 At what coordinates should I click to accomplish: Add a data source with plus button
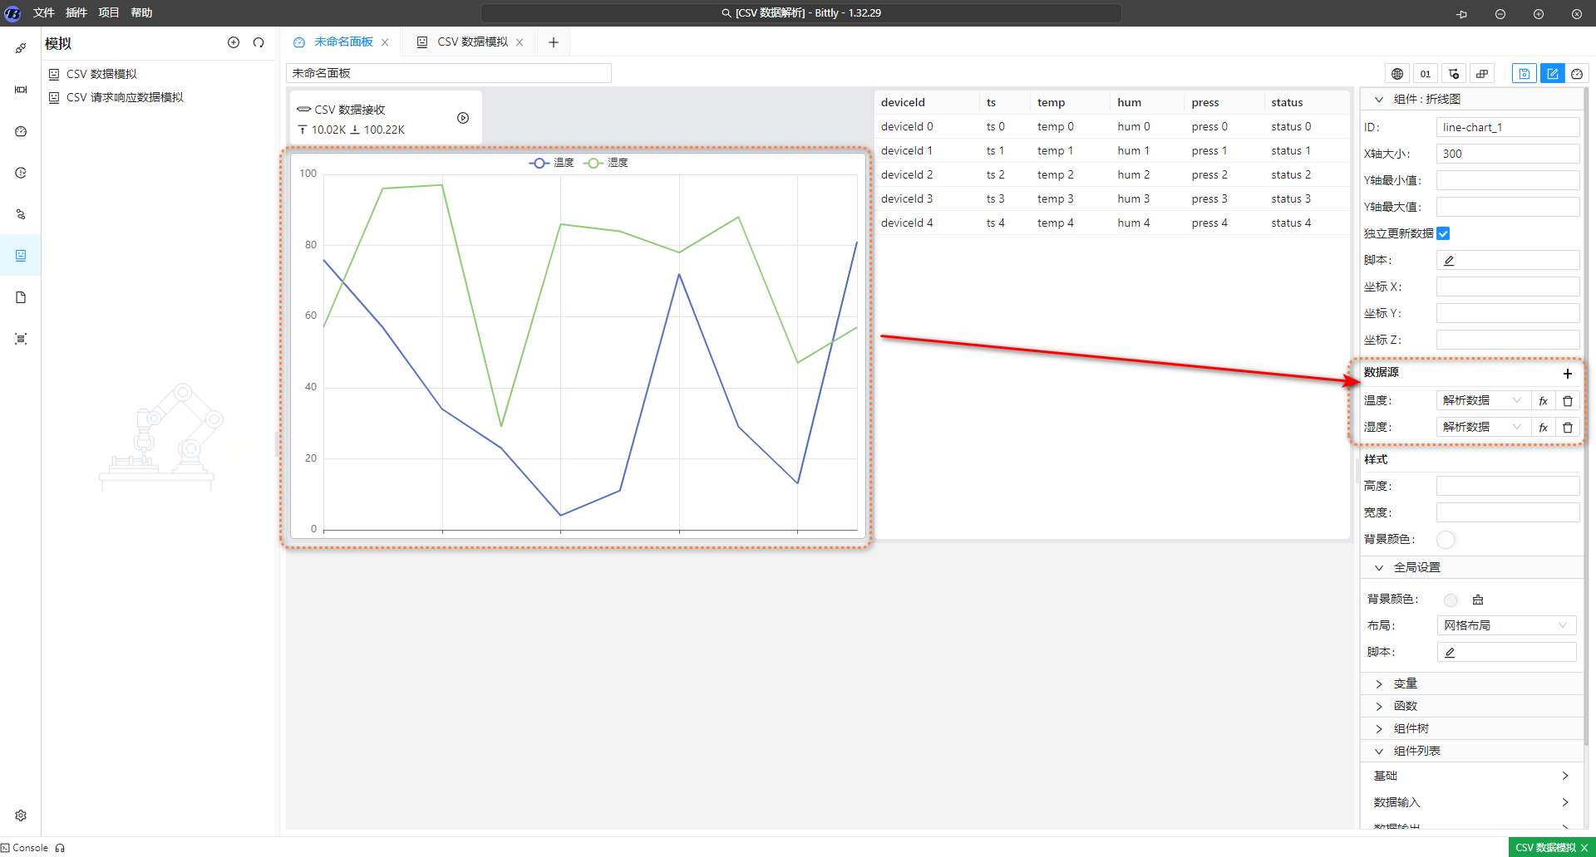click(1568, 374)
